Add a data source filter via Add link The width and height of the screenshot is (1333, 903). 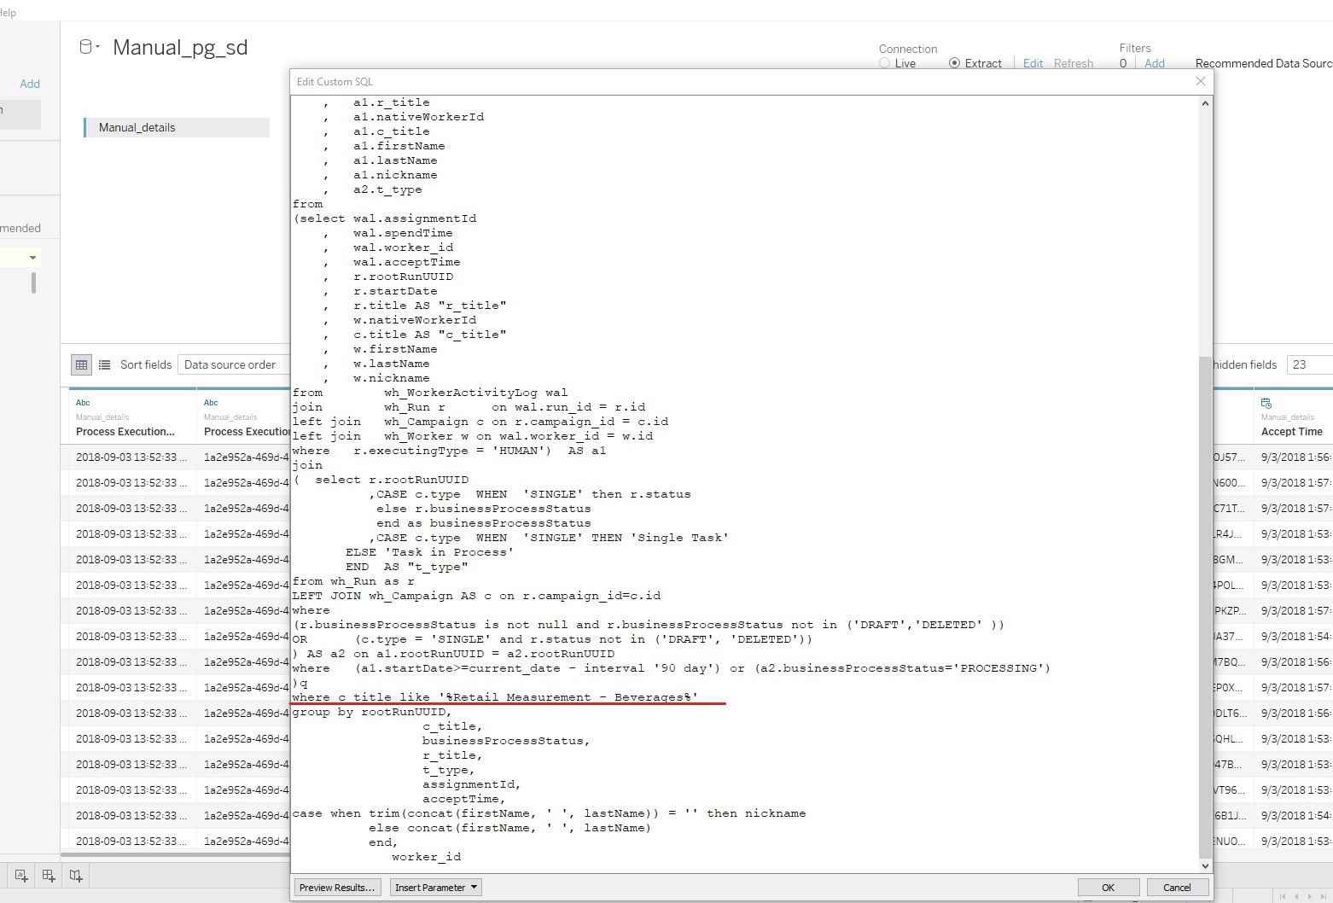[1154, 63]
